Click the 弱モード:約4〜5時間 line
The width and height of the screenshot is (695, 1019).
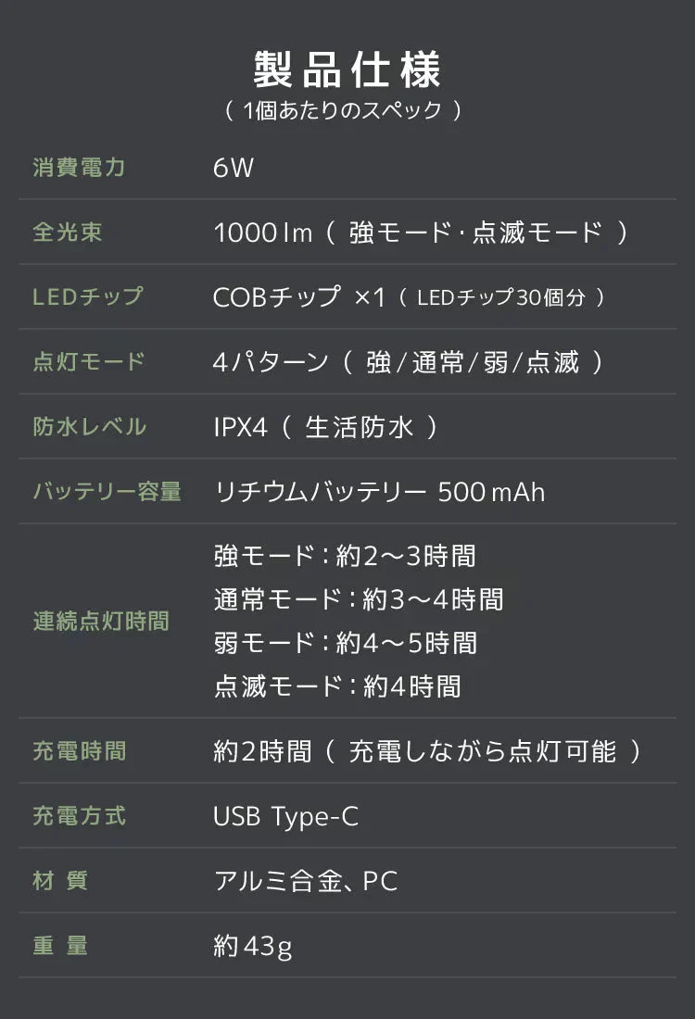tap(345, 642)
